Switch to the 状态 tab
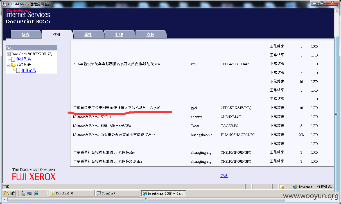Viewport: 341px width, 204px height. 26,34
